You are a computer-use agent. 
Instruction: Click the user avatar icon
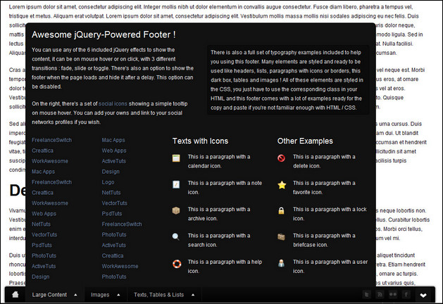(282, 263)
